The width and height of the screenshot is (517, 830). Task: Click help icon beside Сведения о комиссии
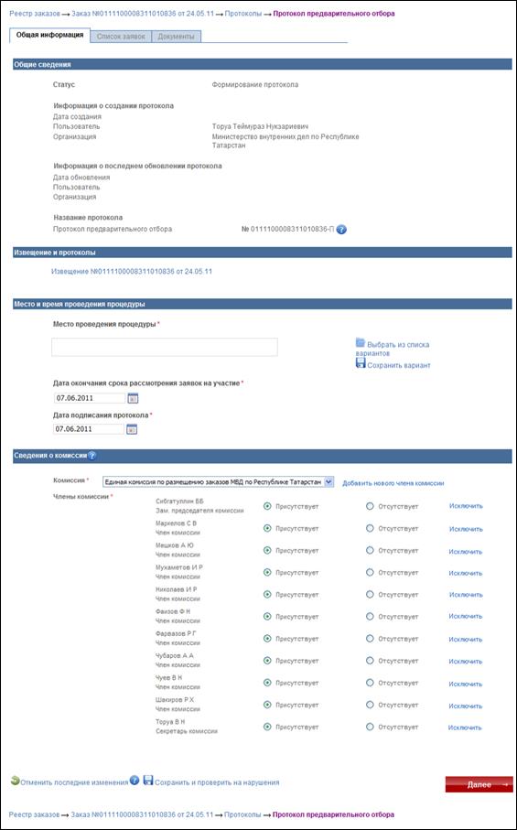[x=92, y=455]
